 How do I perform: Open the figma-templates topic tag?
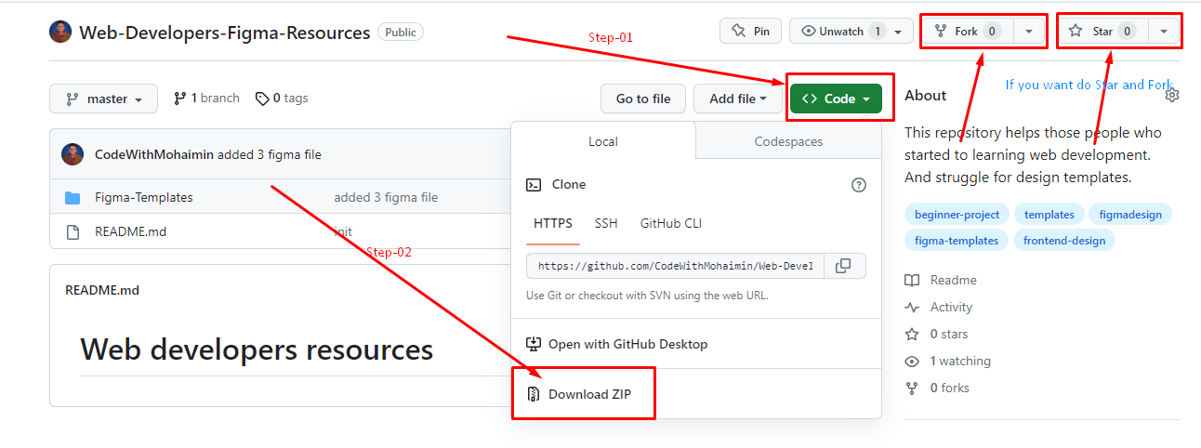957,241
